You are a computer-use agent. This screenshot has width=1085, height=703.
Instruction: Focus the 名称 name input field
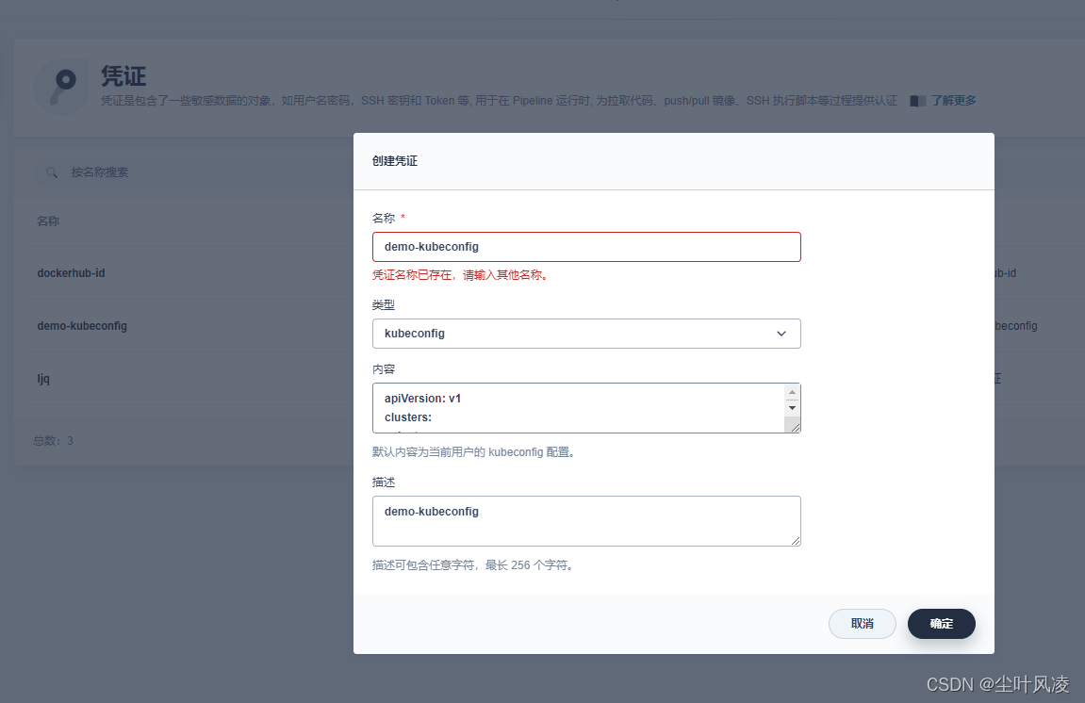pyautogui.click(x=586, y=247)
